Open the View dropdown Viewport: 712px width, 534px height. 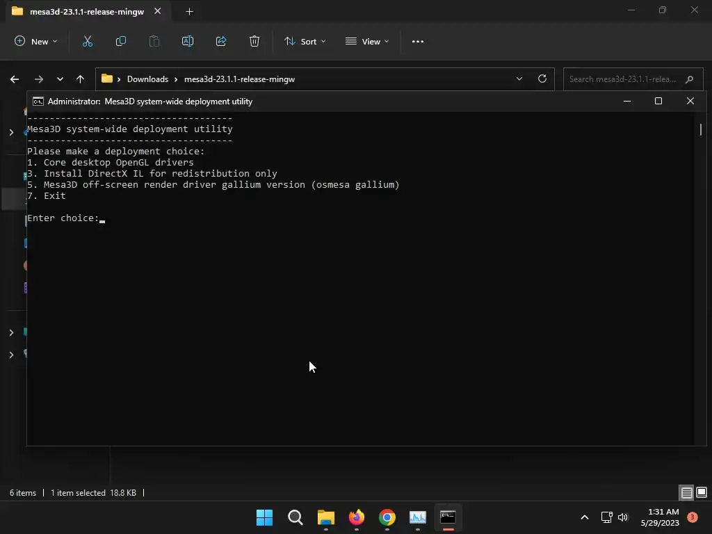click(x=367, y=41)
